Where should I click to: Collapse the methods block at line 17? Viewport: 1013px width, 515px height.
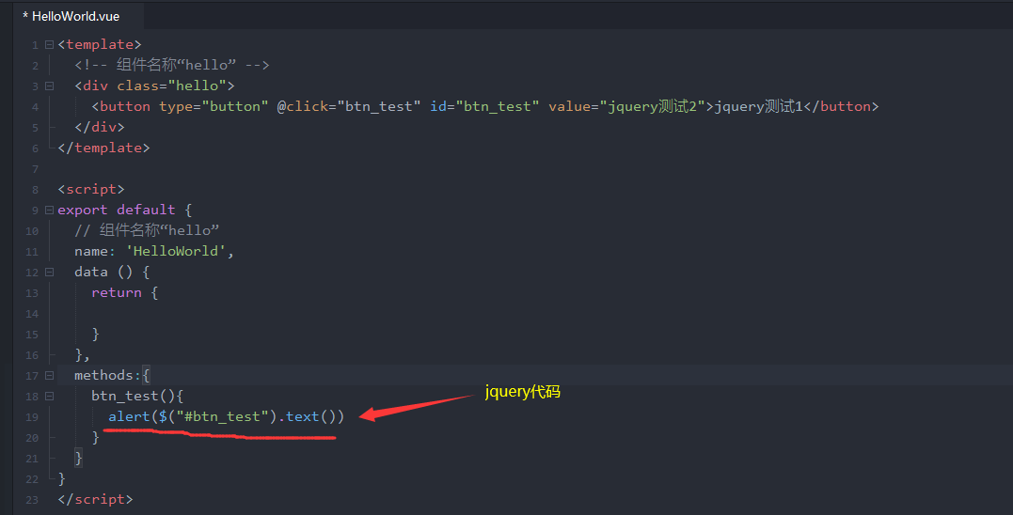(x=49, y=375)
